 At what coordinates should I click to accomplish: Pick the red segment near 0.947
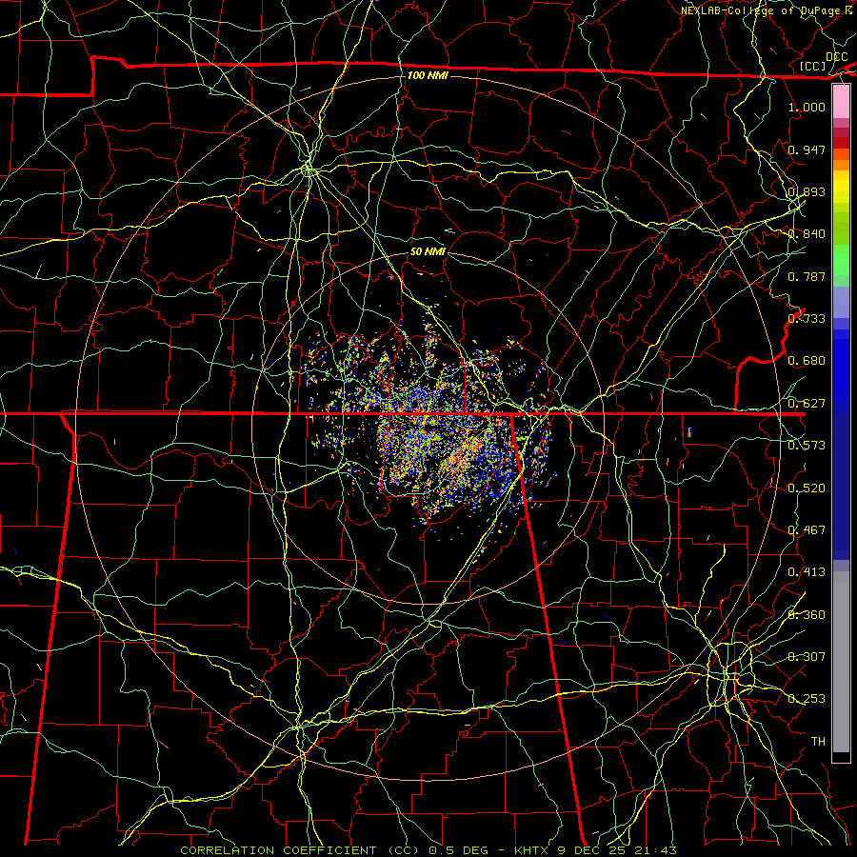[x=841, y=143]
